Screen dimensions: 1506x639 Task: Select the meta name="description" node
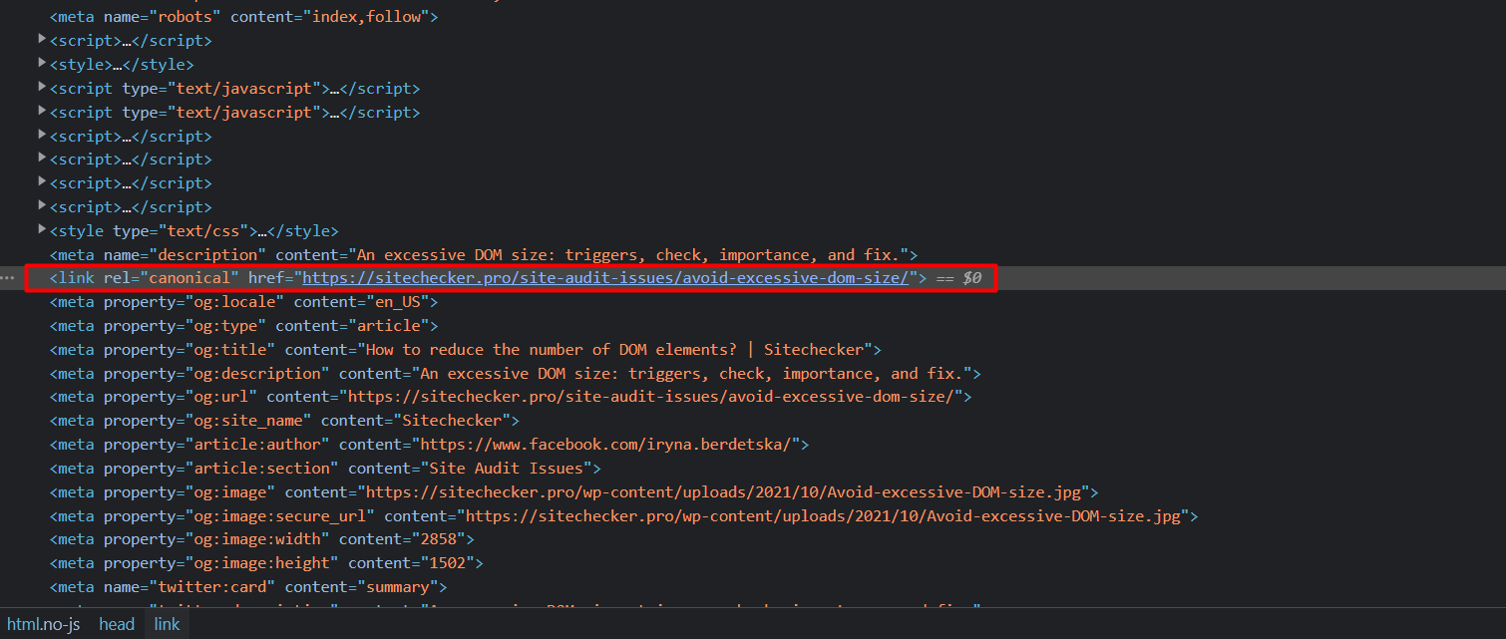pyautogui.click(x=484, y=254)
